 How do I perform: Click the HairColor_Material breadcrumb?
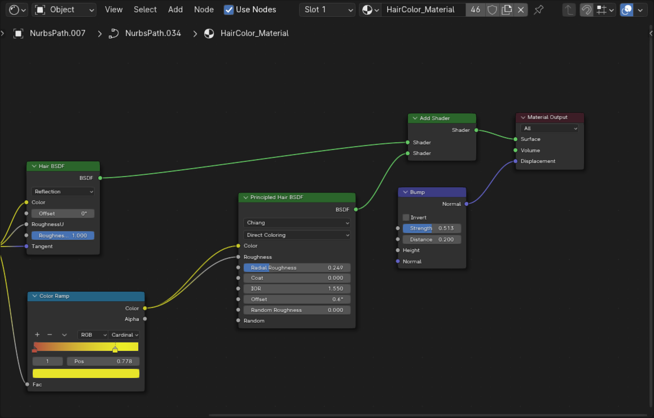click(x=254, y=33)
